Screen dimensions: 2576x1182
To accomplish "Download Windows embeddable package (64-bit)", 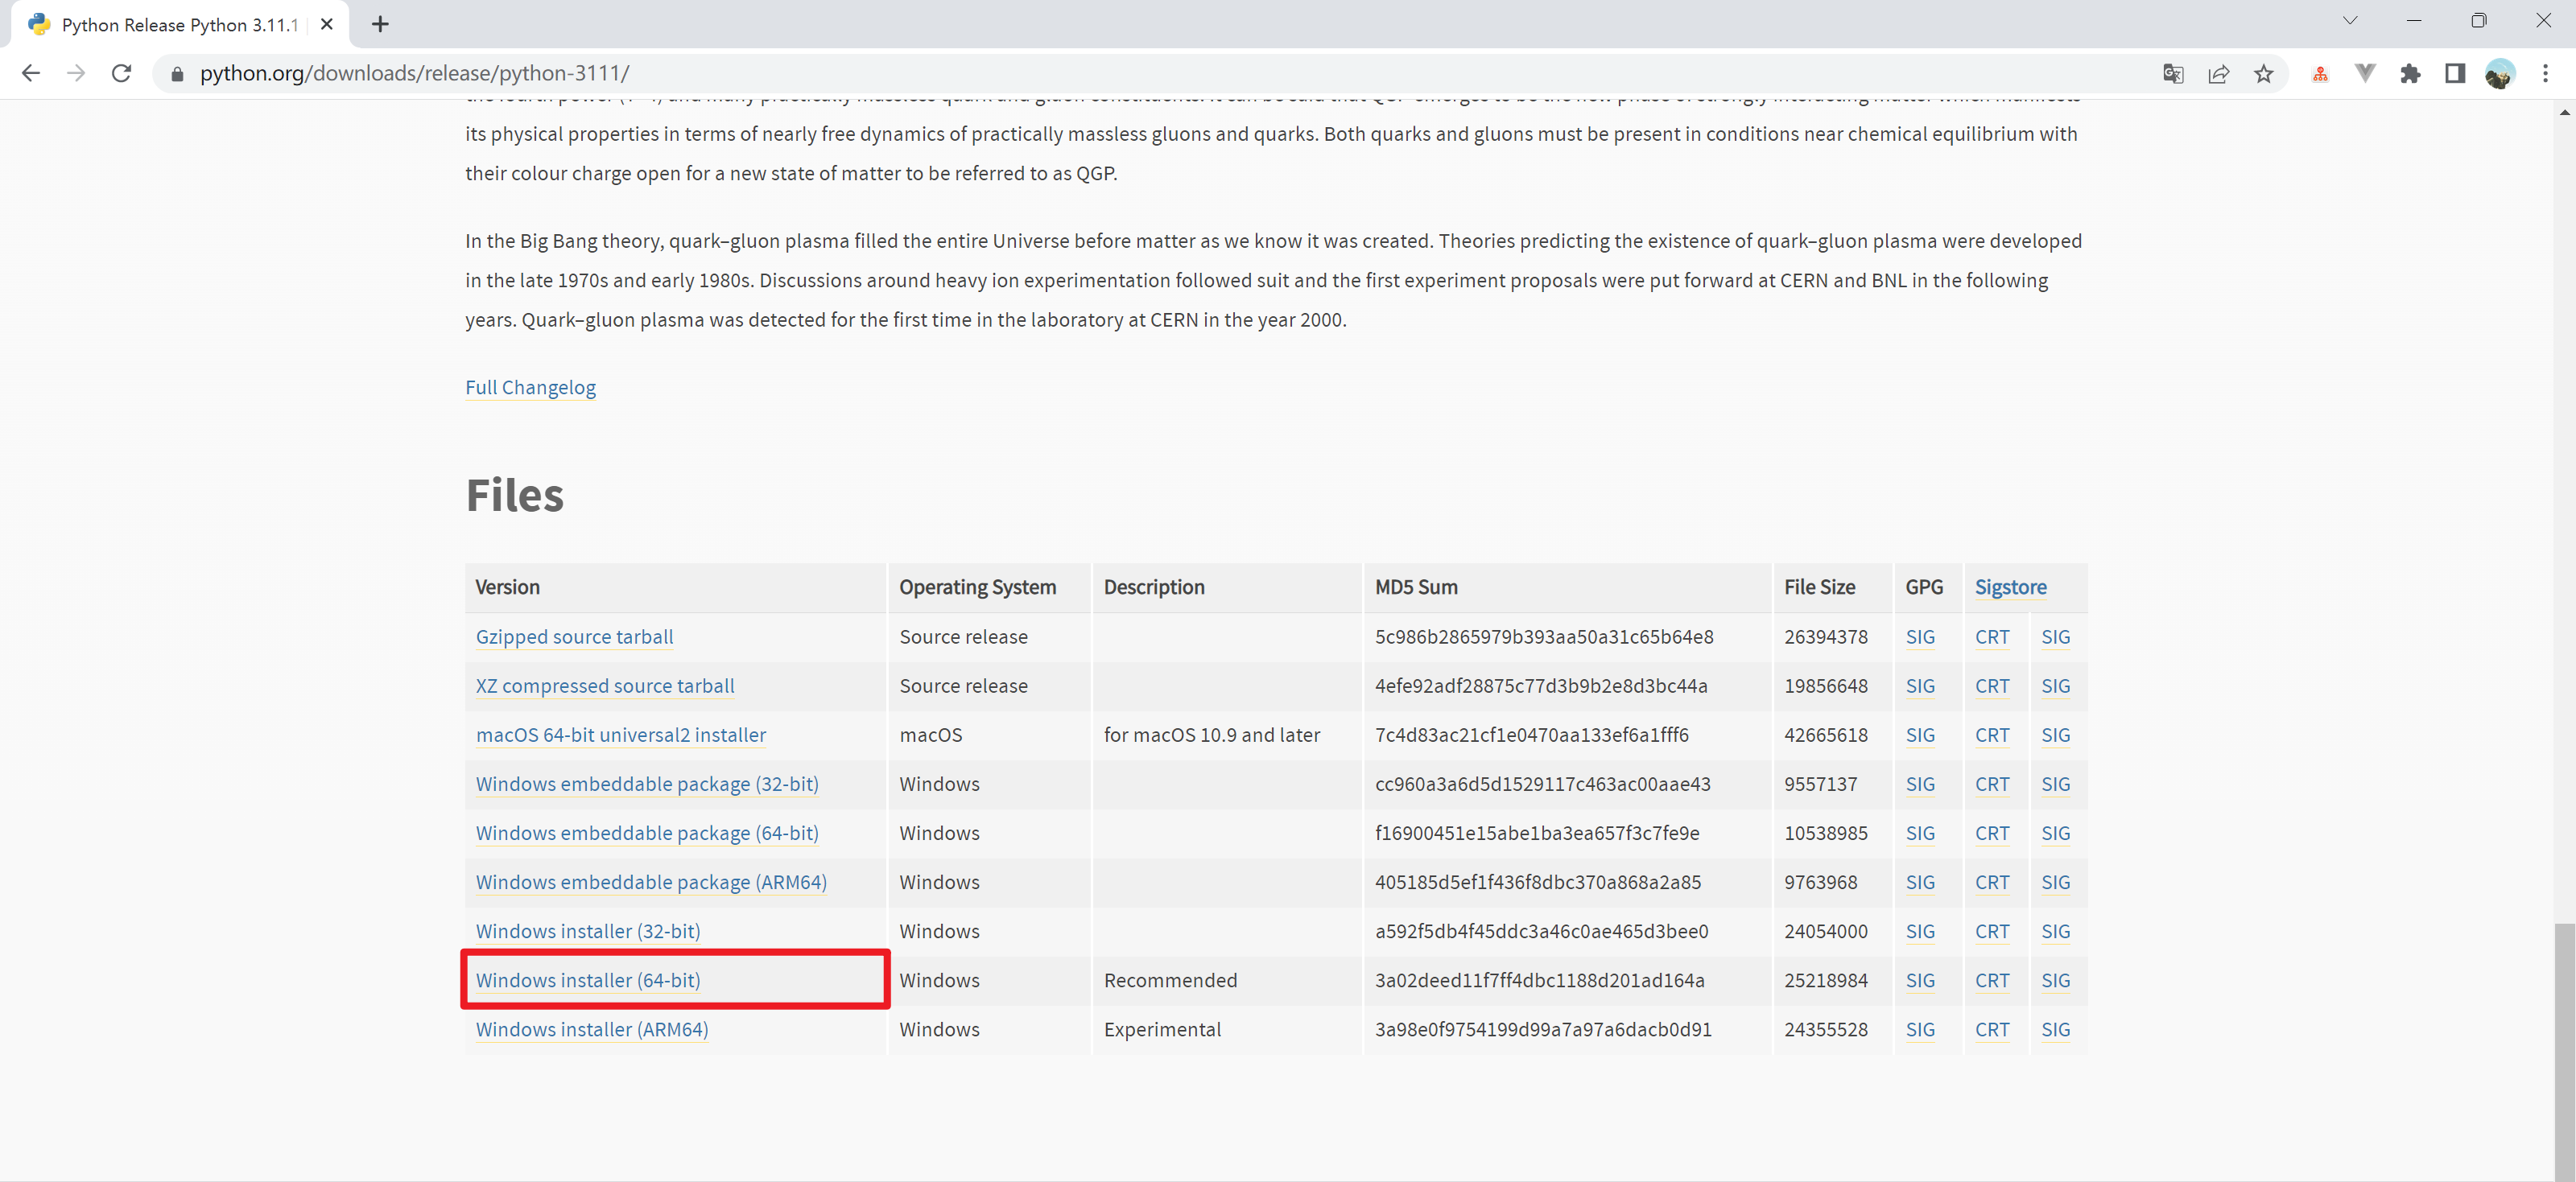I will pyautogui.click(x=647, y=834).
